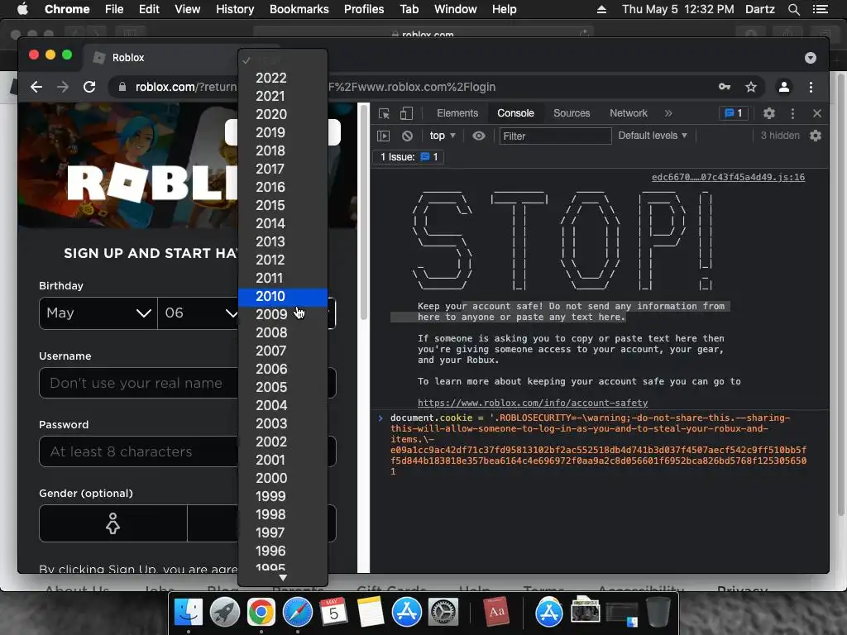Select year 2010 in the list

(x=283, y=297)
